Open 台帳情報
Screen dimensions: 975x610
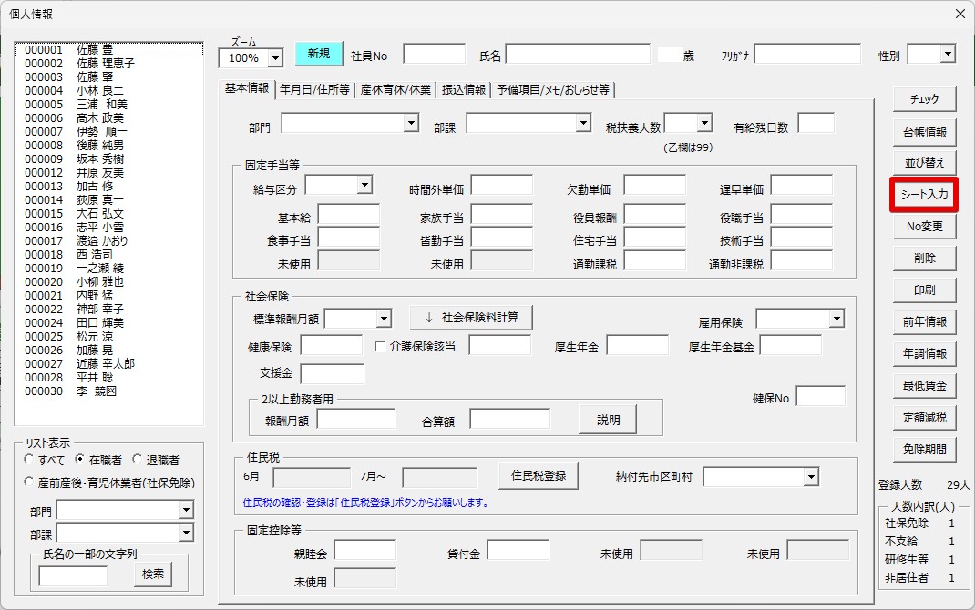[x=924, y=132]
